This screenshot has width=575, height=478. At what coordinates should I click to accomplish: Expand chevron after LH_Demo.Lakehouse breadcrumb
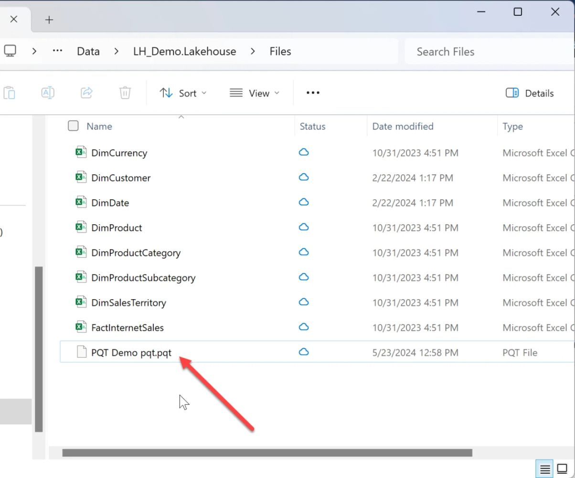coord(253,51)
